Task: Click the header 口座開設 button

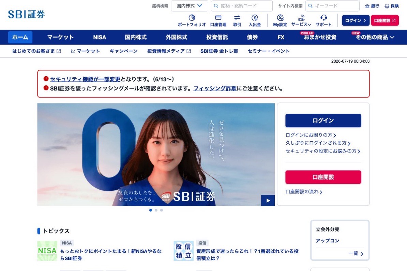Action: point(385,20)
